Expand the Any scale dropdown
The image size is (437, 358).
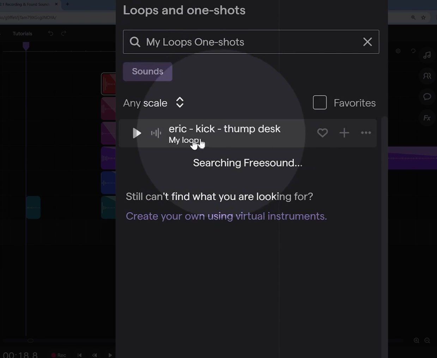154,103
